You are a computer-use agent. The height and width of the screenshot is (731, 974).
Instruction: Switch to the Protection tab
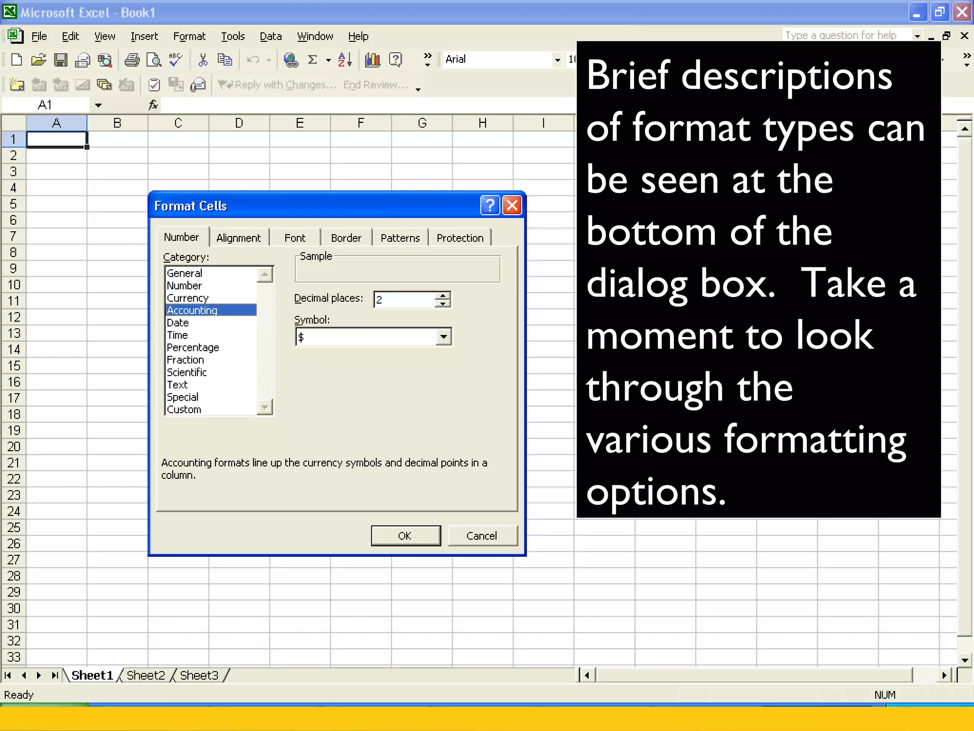[x=460, y=237]
